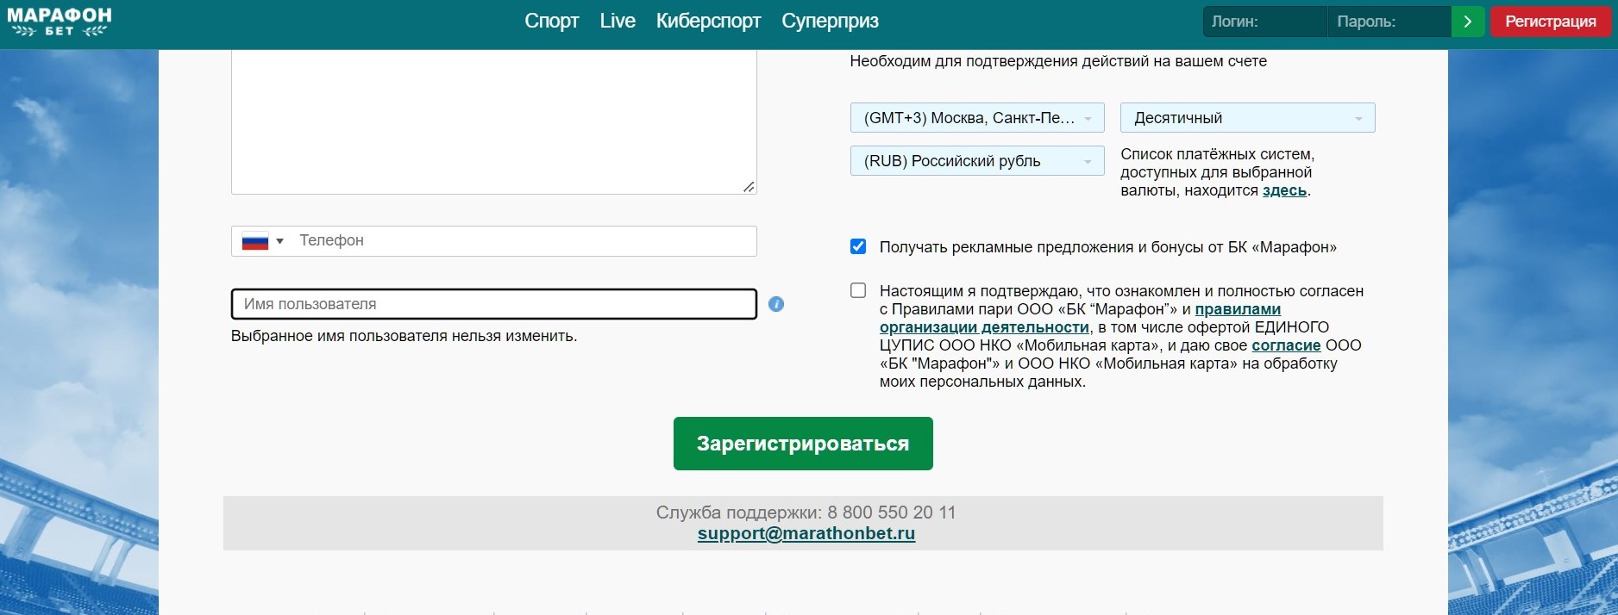The width and height of the screenshot is (1618, 615).
Task: Grab the textarea resize handle corner
Action: (749, 187)
